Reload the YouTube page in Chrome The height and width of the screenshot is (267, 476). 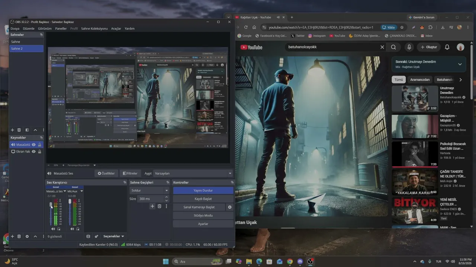click(246, 27)
